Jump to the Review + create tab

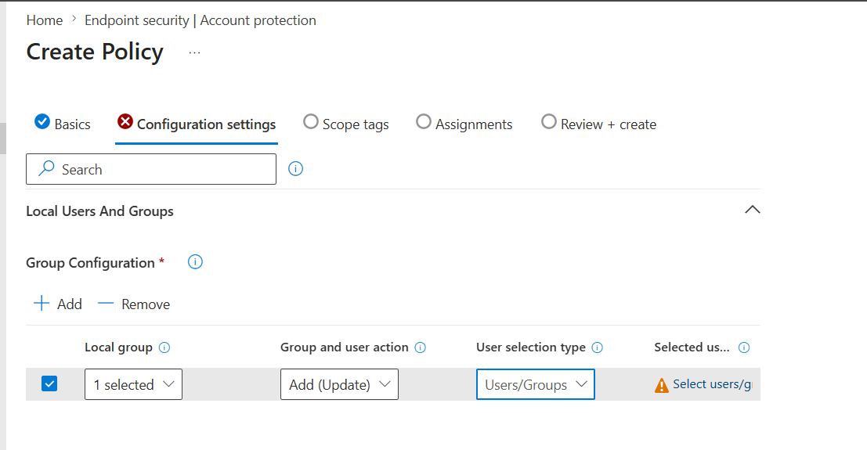click(x=599, y=124)
